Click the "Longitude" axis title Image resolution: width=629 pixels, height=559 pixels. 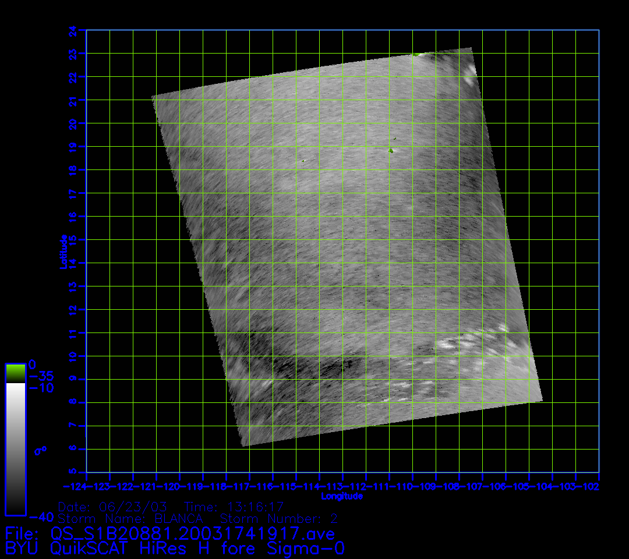[x=342, y=496]
